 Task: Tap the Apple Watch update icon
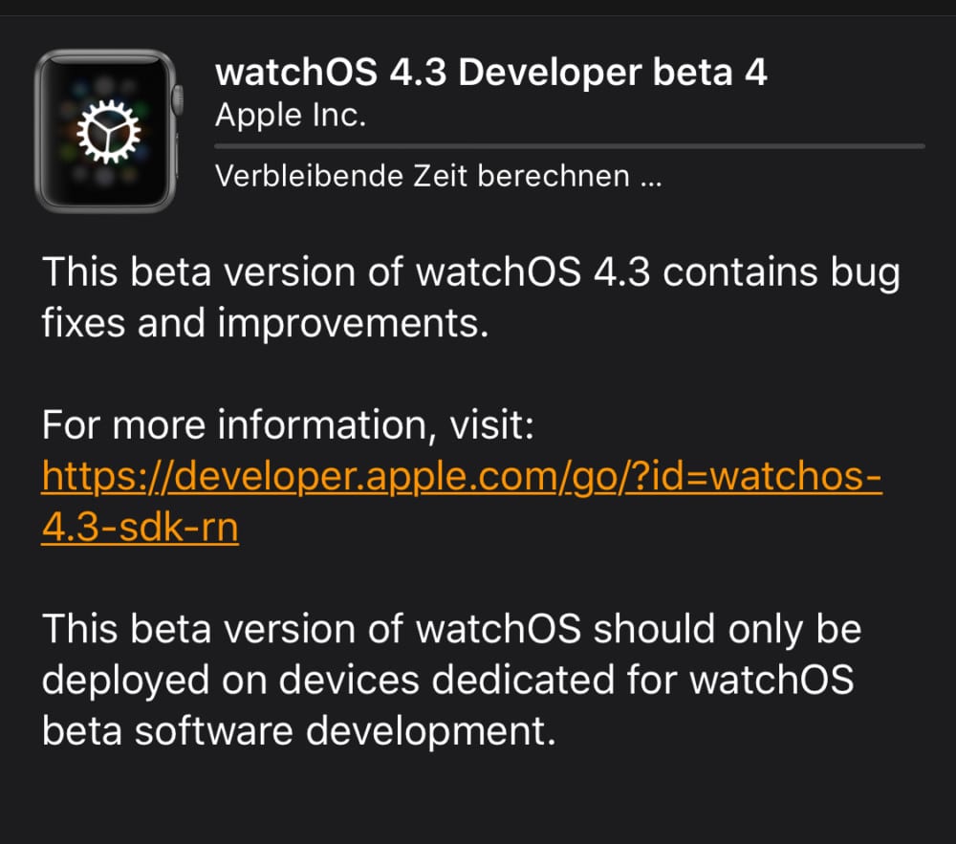pyautogui.click(x=109, y=131)
